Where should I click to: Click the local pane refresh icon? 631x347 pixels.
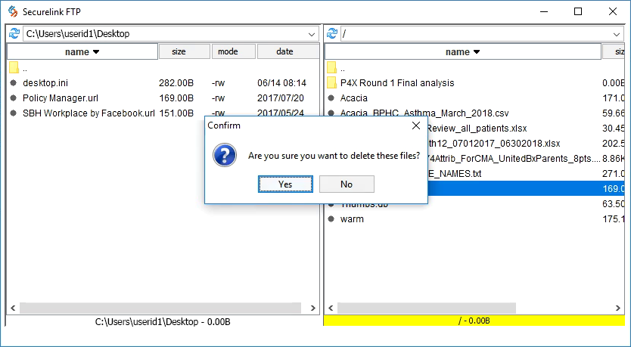point(14,33)
